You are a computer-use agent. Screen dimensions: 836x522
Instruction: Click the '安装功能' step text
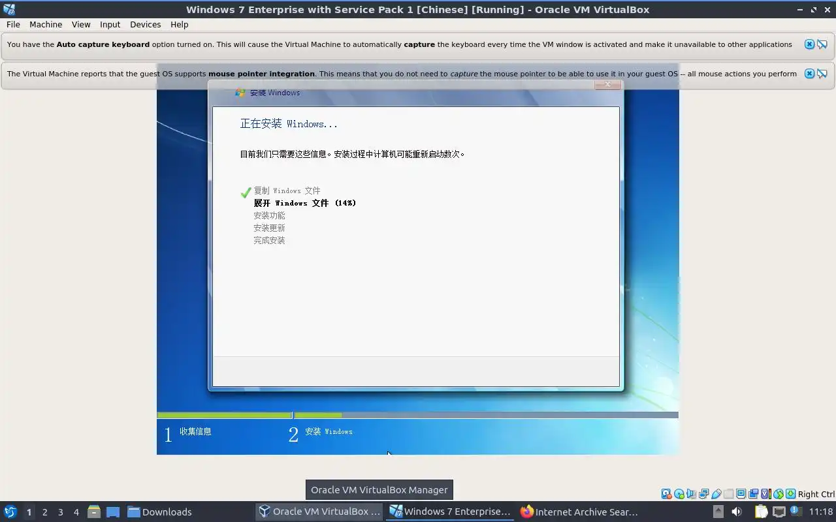(x=269, y=215)
